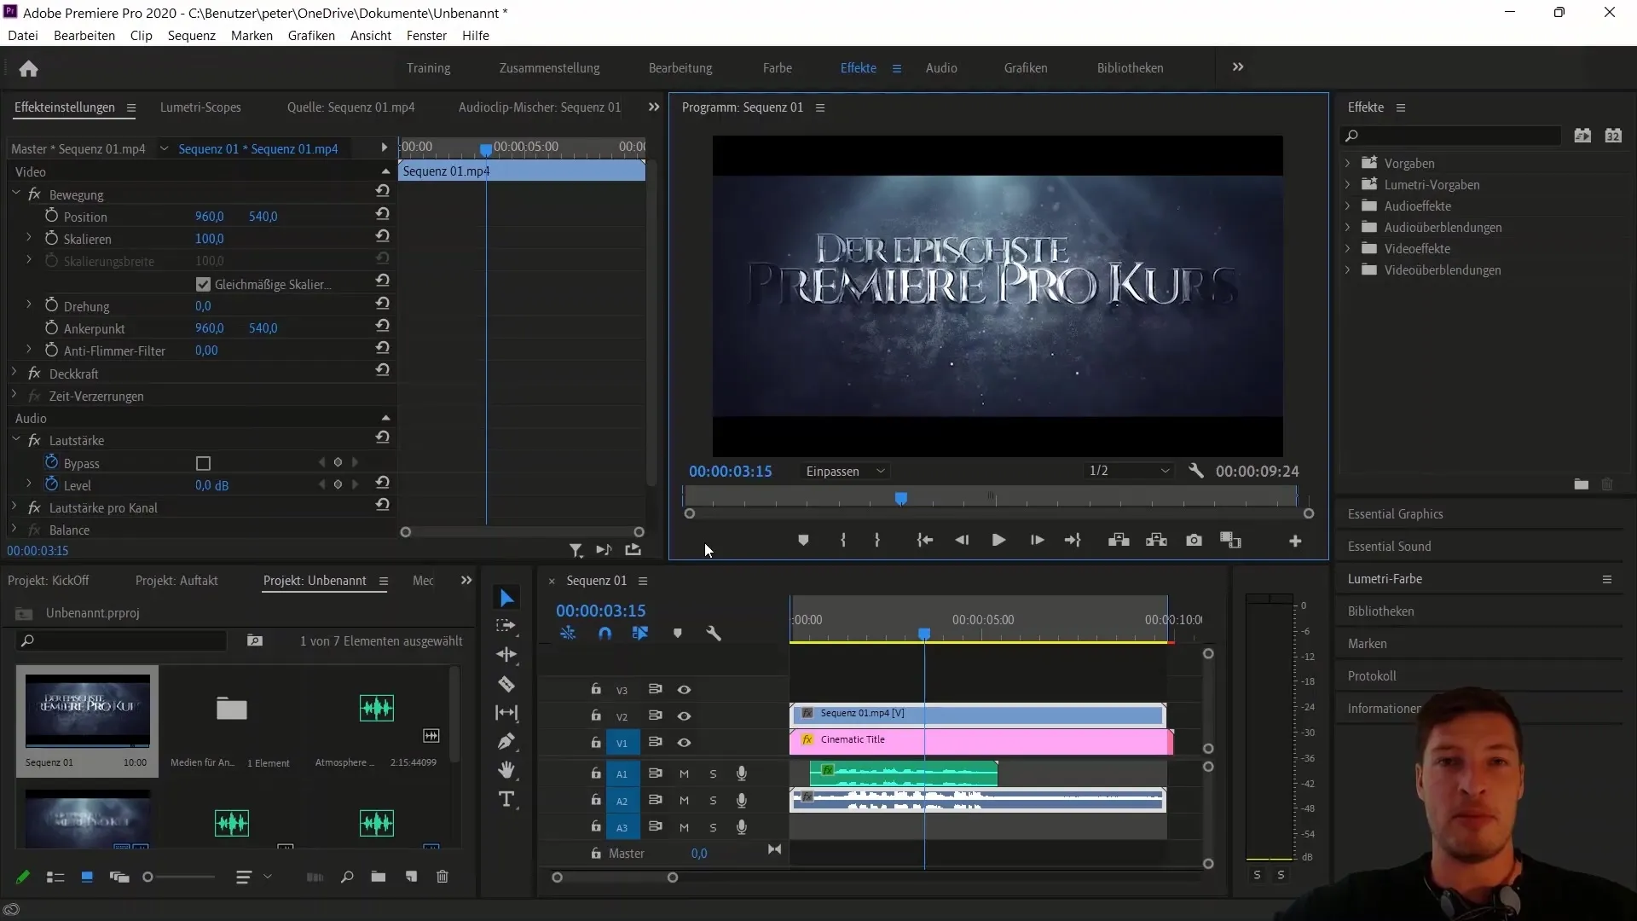Open the Sequenz menu
Image resolution: width=1637 pixels, height=921 pixels.
(x=192, y=36)
